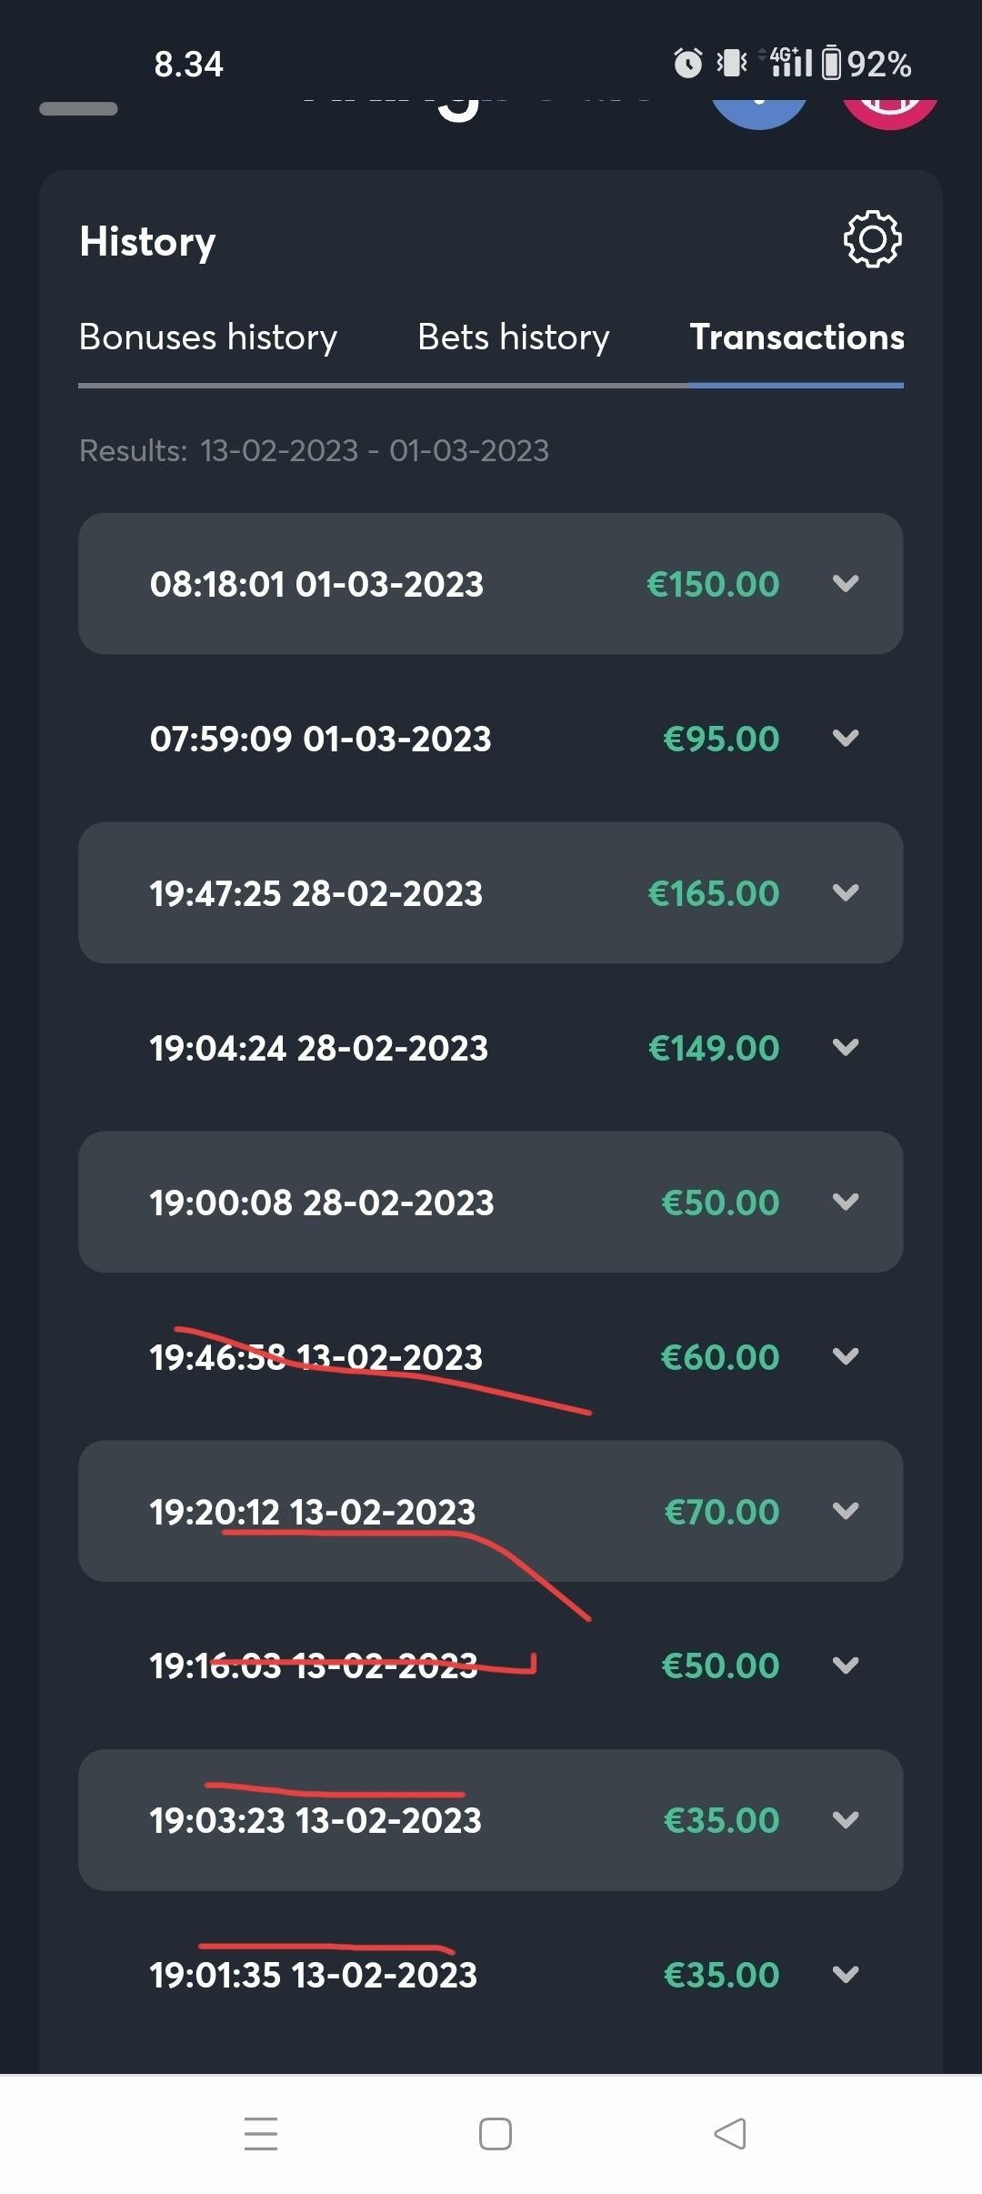Expand the €149.00 transaction chevron
Image resolution: width=982 pixels, height=2194 pixels.
coord(846,1048)
